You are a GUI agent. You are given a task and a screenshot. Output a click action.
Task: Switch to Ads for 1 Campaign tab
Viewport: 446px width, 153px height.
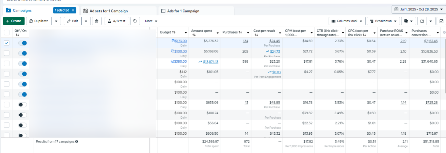click(196, 11)
